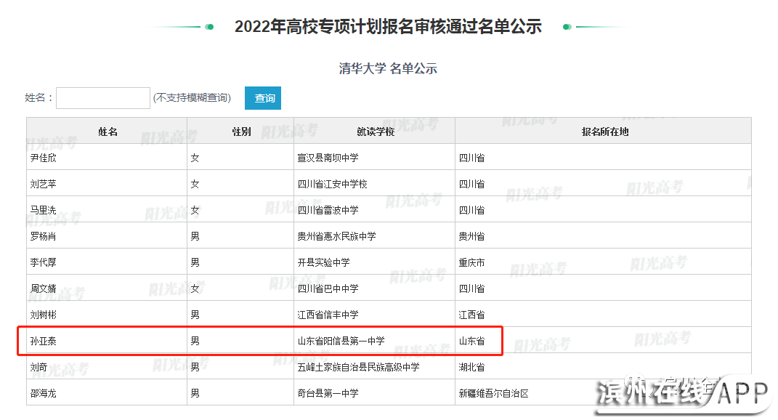Click the school cell 宣汉县南坝中学
778x420 pixels.
[x=328, y=158]
